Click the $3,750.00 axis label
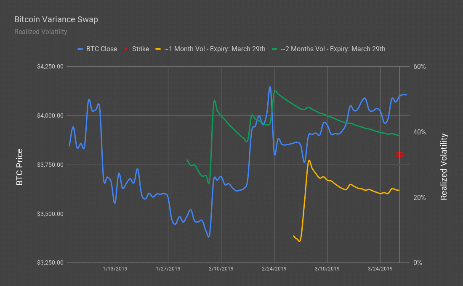 50,165
